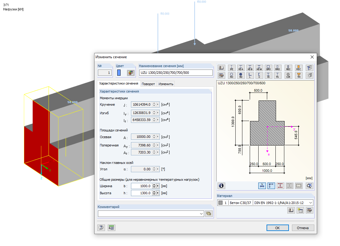Expand the Комментарий combo box dropdown
The image size is (340, 246).
pos(201,214)
